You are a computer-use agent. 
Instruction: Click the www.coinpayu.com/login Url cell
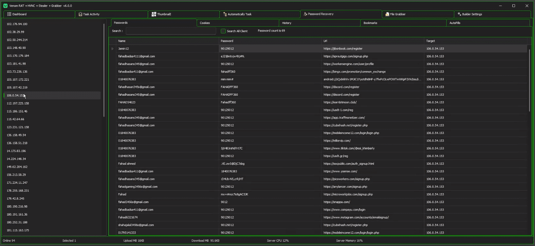point(373,210)
